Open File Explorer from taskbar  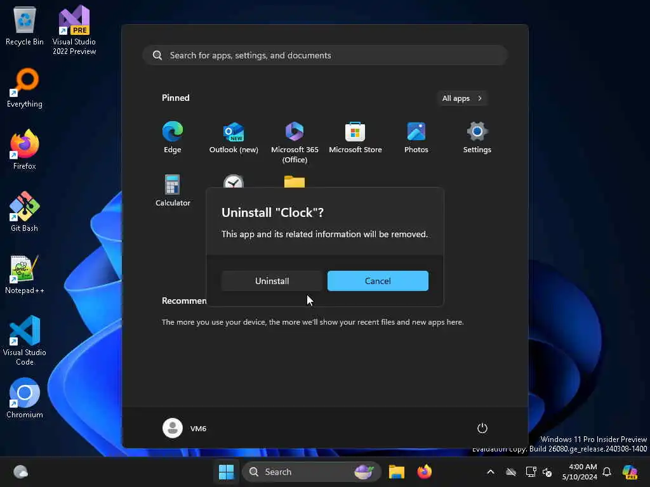click(396, 472)
